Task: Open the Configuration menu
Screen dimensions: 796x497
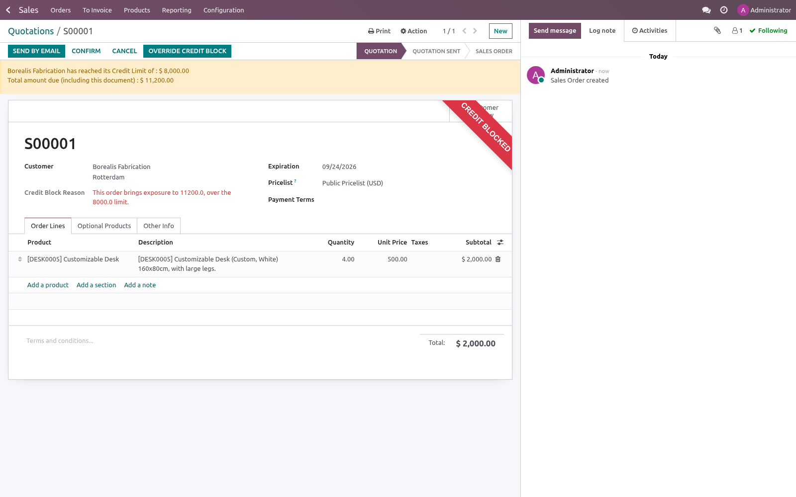Action: coord(223,10)
